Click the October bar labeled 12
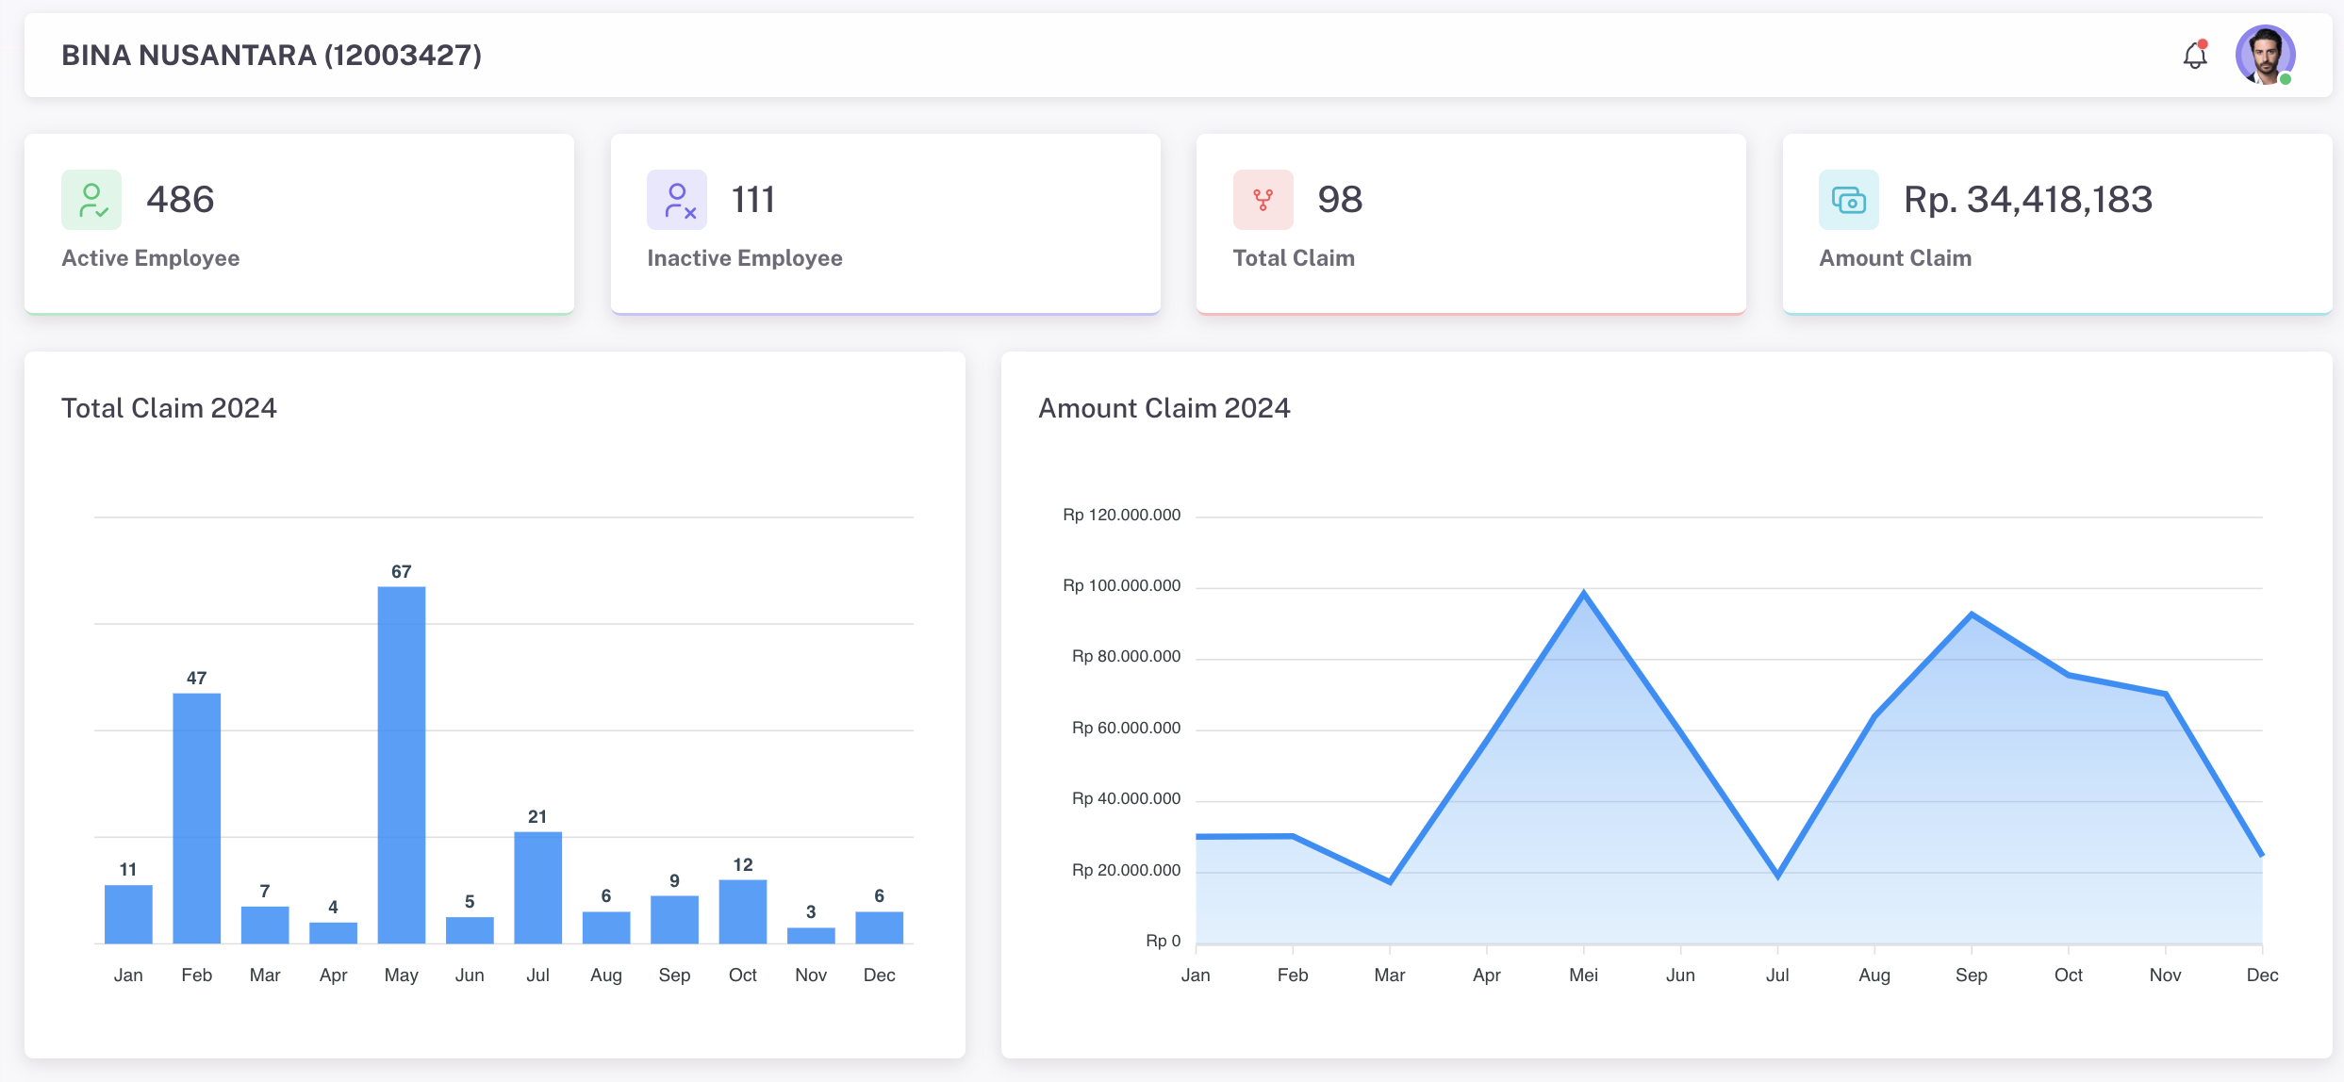This screenshot has height=1082, width=2344. coord(743,911)
